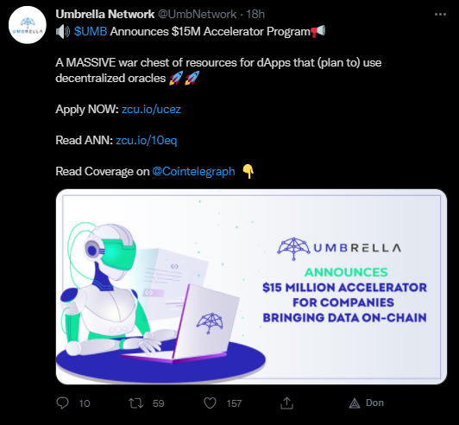The image size is (459, 425).
Task: Click the Umbrella Network display name
Action: click(x=104, y=14)
